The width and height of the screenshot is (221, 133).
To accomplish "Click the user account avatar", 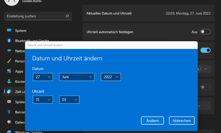I will click(12, 2).
